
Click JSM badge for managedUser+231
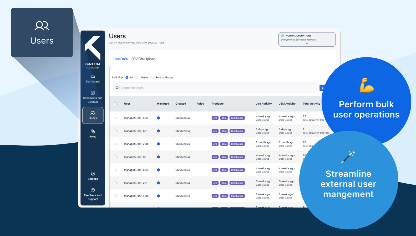click(x=224, y=183)
